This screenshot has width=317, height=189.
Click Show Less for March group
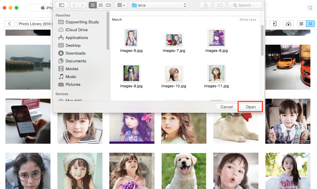pos(248,19)
